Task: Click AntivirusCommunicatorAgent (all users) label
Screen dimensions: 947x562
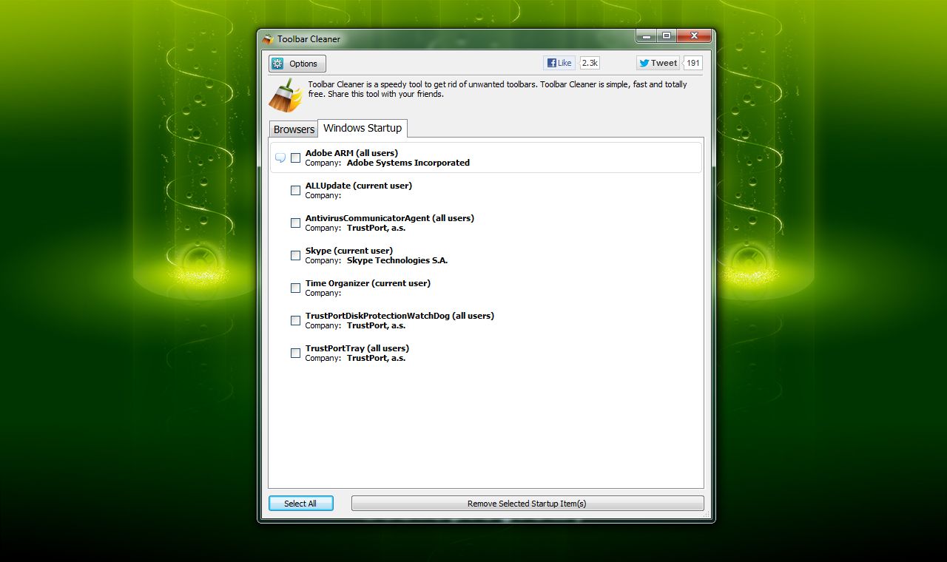Action: 390,218
